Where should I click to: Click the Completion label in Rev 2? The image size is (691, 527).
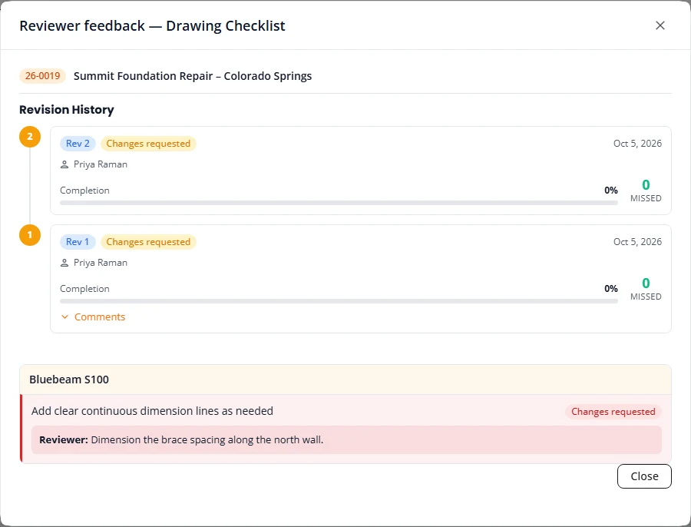[84, 190]
